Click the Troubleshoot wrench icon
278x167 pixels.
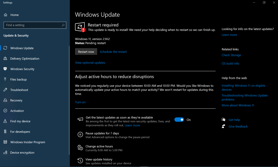click(5, 90)
